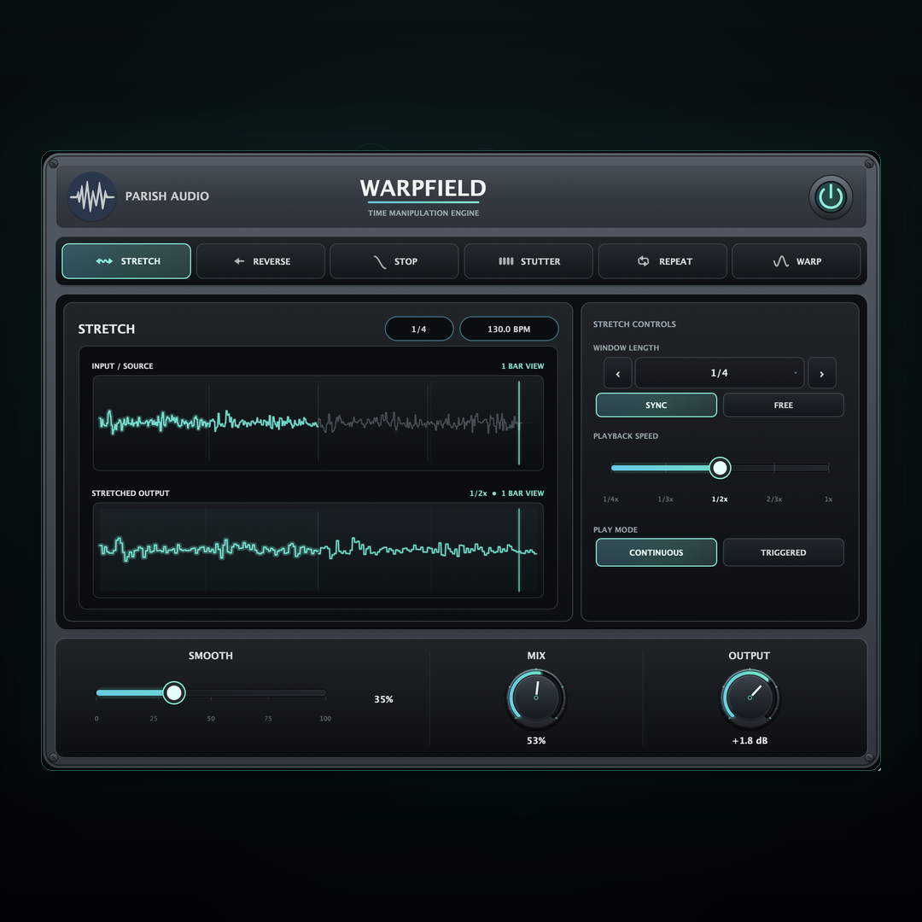Choose the Stutter mode tab
922x922 pixels.
click(x=528, y=261)
